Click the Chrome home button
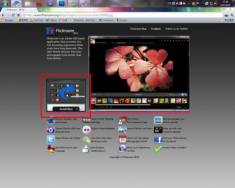The image size is (235, 188). [x=18, y=15]
